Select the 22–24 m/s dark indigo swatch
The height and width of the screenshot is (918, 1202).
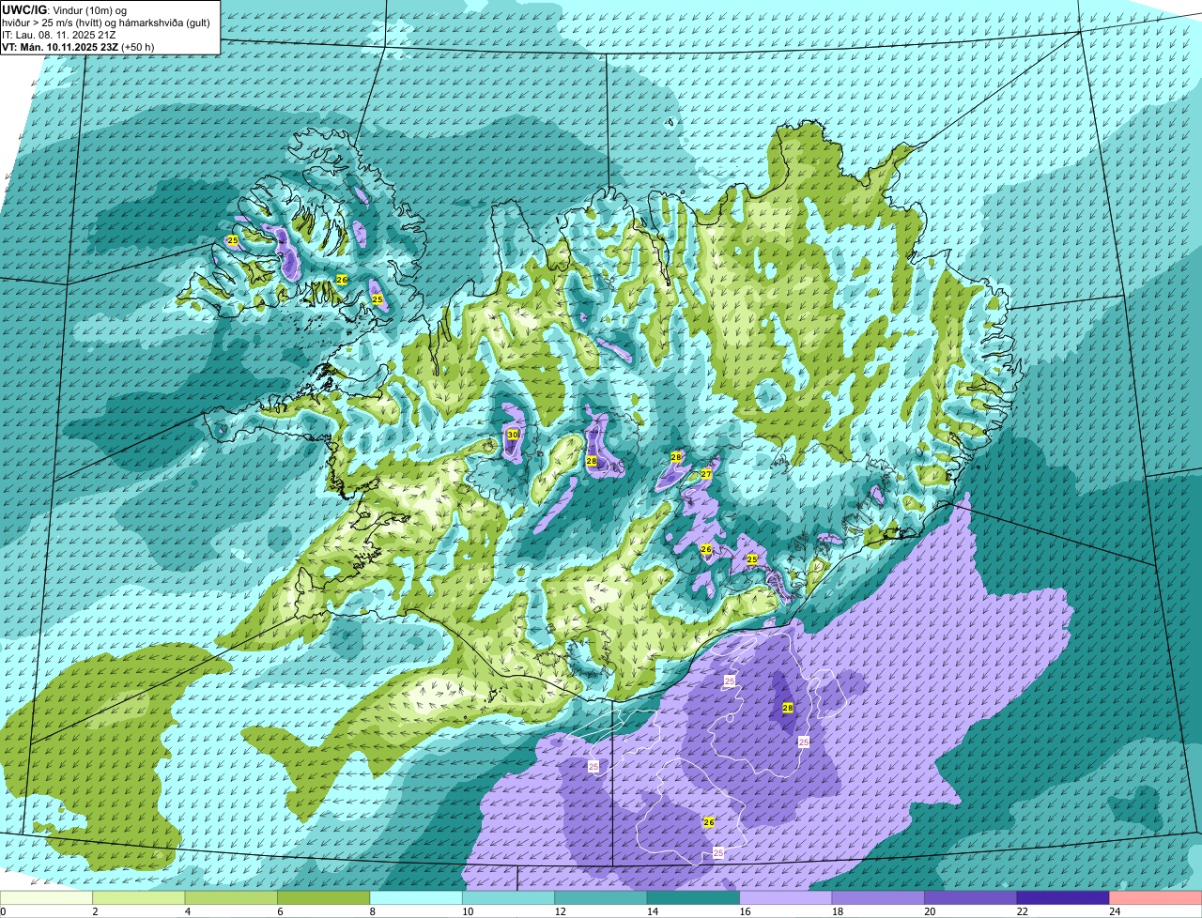(1063, 897)
